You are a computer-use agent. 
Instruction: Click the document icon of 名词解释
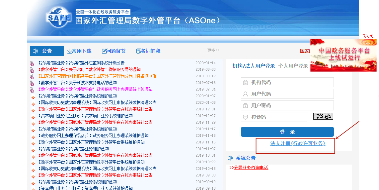tap(138, 51)
